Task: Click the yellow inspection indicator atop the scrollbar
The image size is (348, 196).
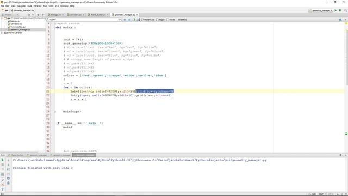Action: pyautogui.click(x=346, y=23)
